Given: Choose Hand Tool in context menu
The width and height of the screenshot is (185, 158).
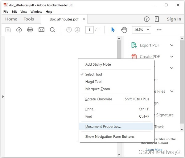Looking at the screenshot, I should (116, 82).
